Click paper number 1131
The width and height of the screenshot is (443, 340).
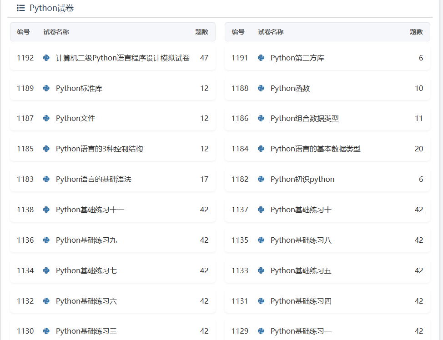[x=240, y=301]
